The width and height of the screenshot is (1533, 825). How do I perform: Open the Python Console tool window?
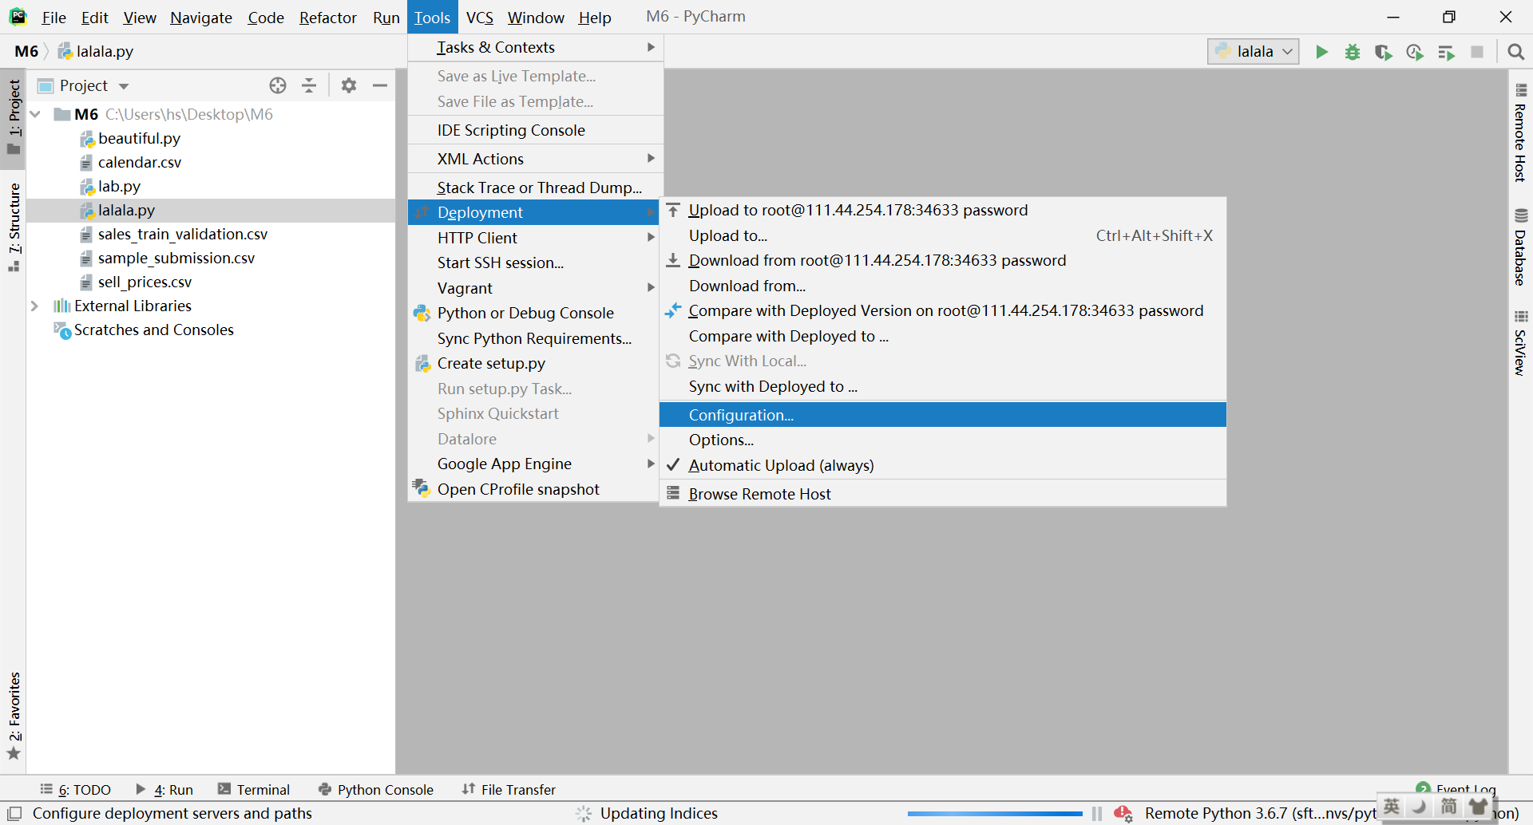coord(376,789)
